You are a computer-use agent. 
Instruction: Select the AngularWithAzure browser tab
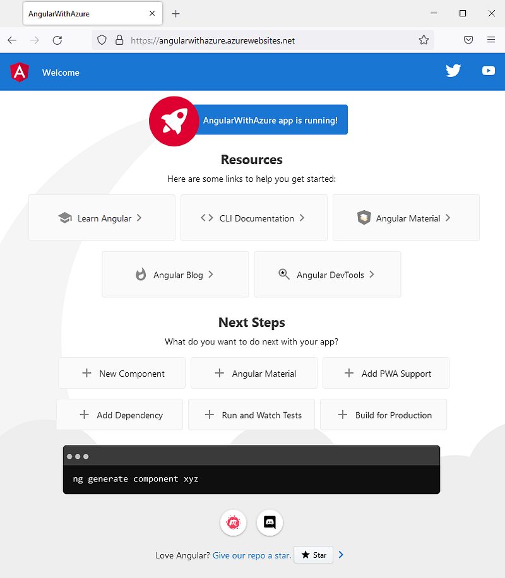(93, 14)
